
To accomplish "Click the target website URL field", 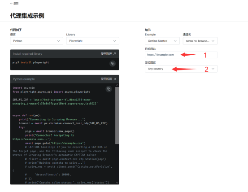I will point(181,55).
